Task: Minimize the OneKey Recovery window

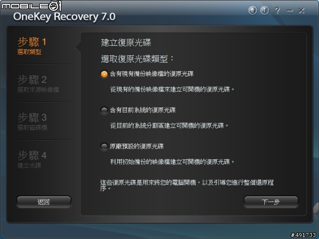Action: (290, 10)
